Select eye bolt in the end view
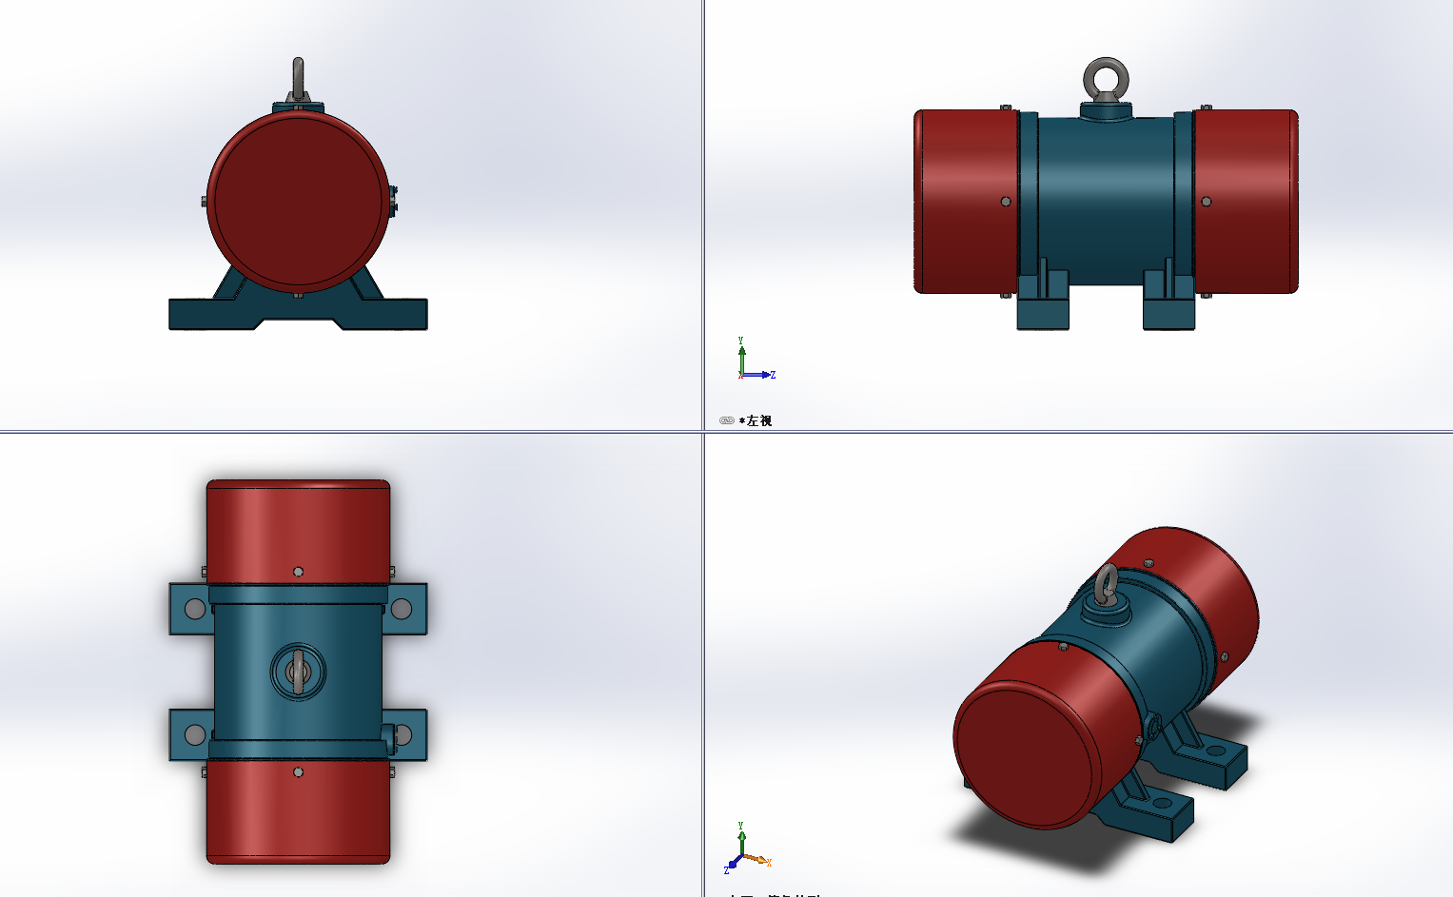The height and width of the screenshot is (897, 1453). coord(298,79)
